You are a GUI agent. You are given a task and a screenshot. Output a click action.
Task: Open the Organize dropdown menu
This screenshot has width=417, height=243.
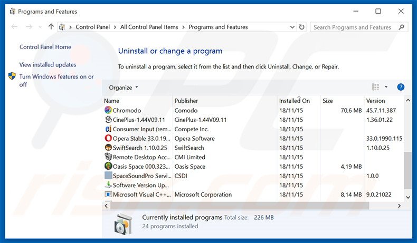[123, 88]
